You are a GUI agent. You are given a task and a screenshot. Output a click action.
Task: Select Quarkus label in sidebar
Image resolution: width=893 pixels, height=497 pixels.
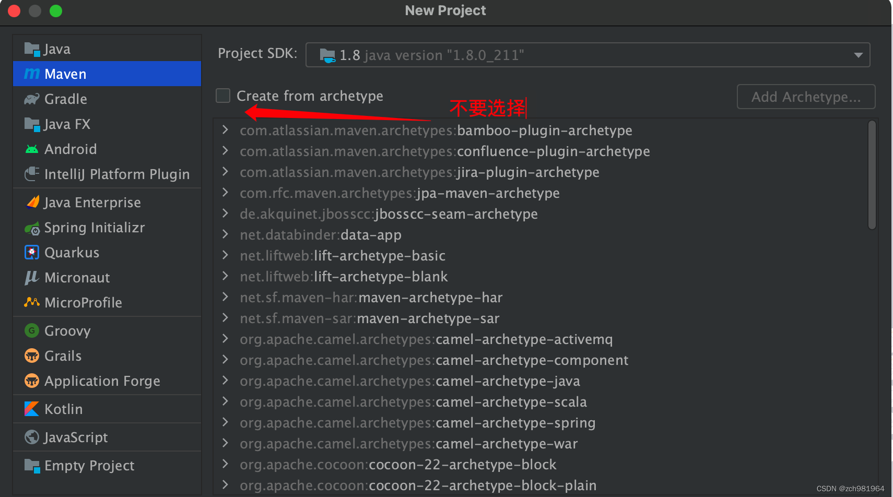tap(72, 253)
